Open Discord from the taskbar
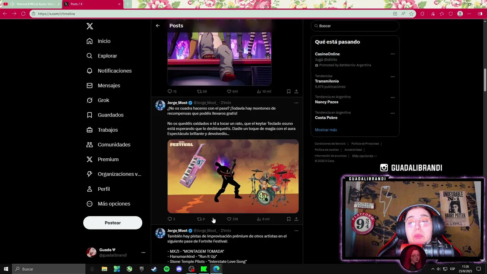 point(179,269)
